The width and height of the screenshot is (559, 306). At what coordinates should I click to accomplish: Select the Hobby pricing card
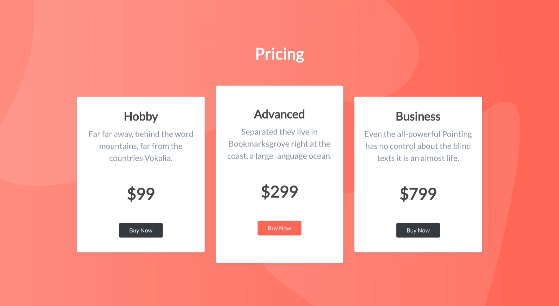click(141, 174)
